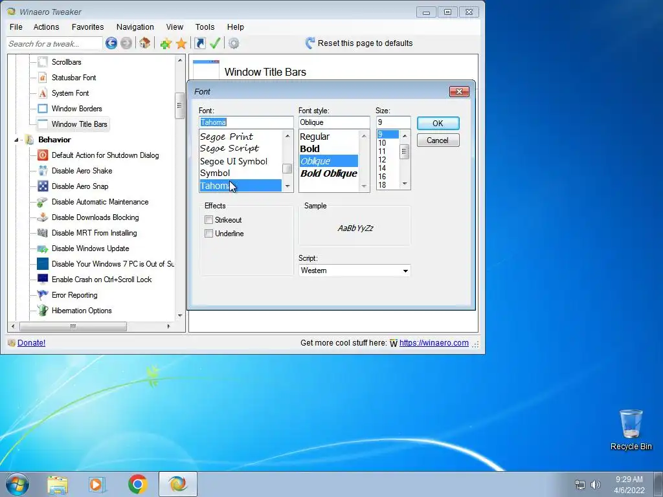663x497 pixels.
Task: Collapse the Behavior tree group
Action: [16, 140]
